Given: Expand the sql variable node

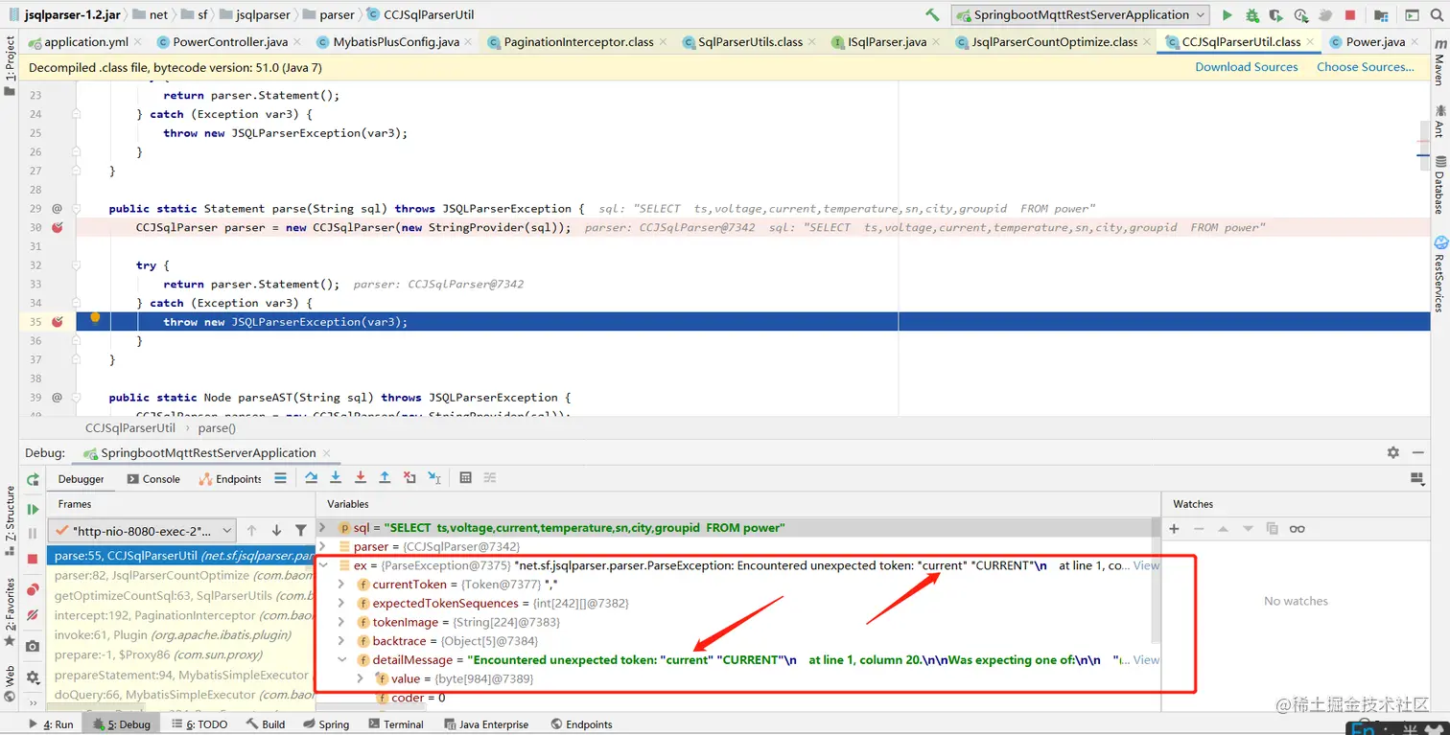Looking at the screenshot, I should point(323,528).
